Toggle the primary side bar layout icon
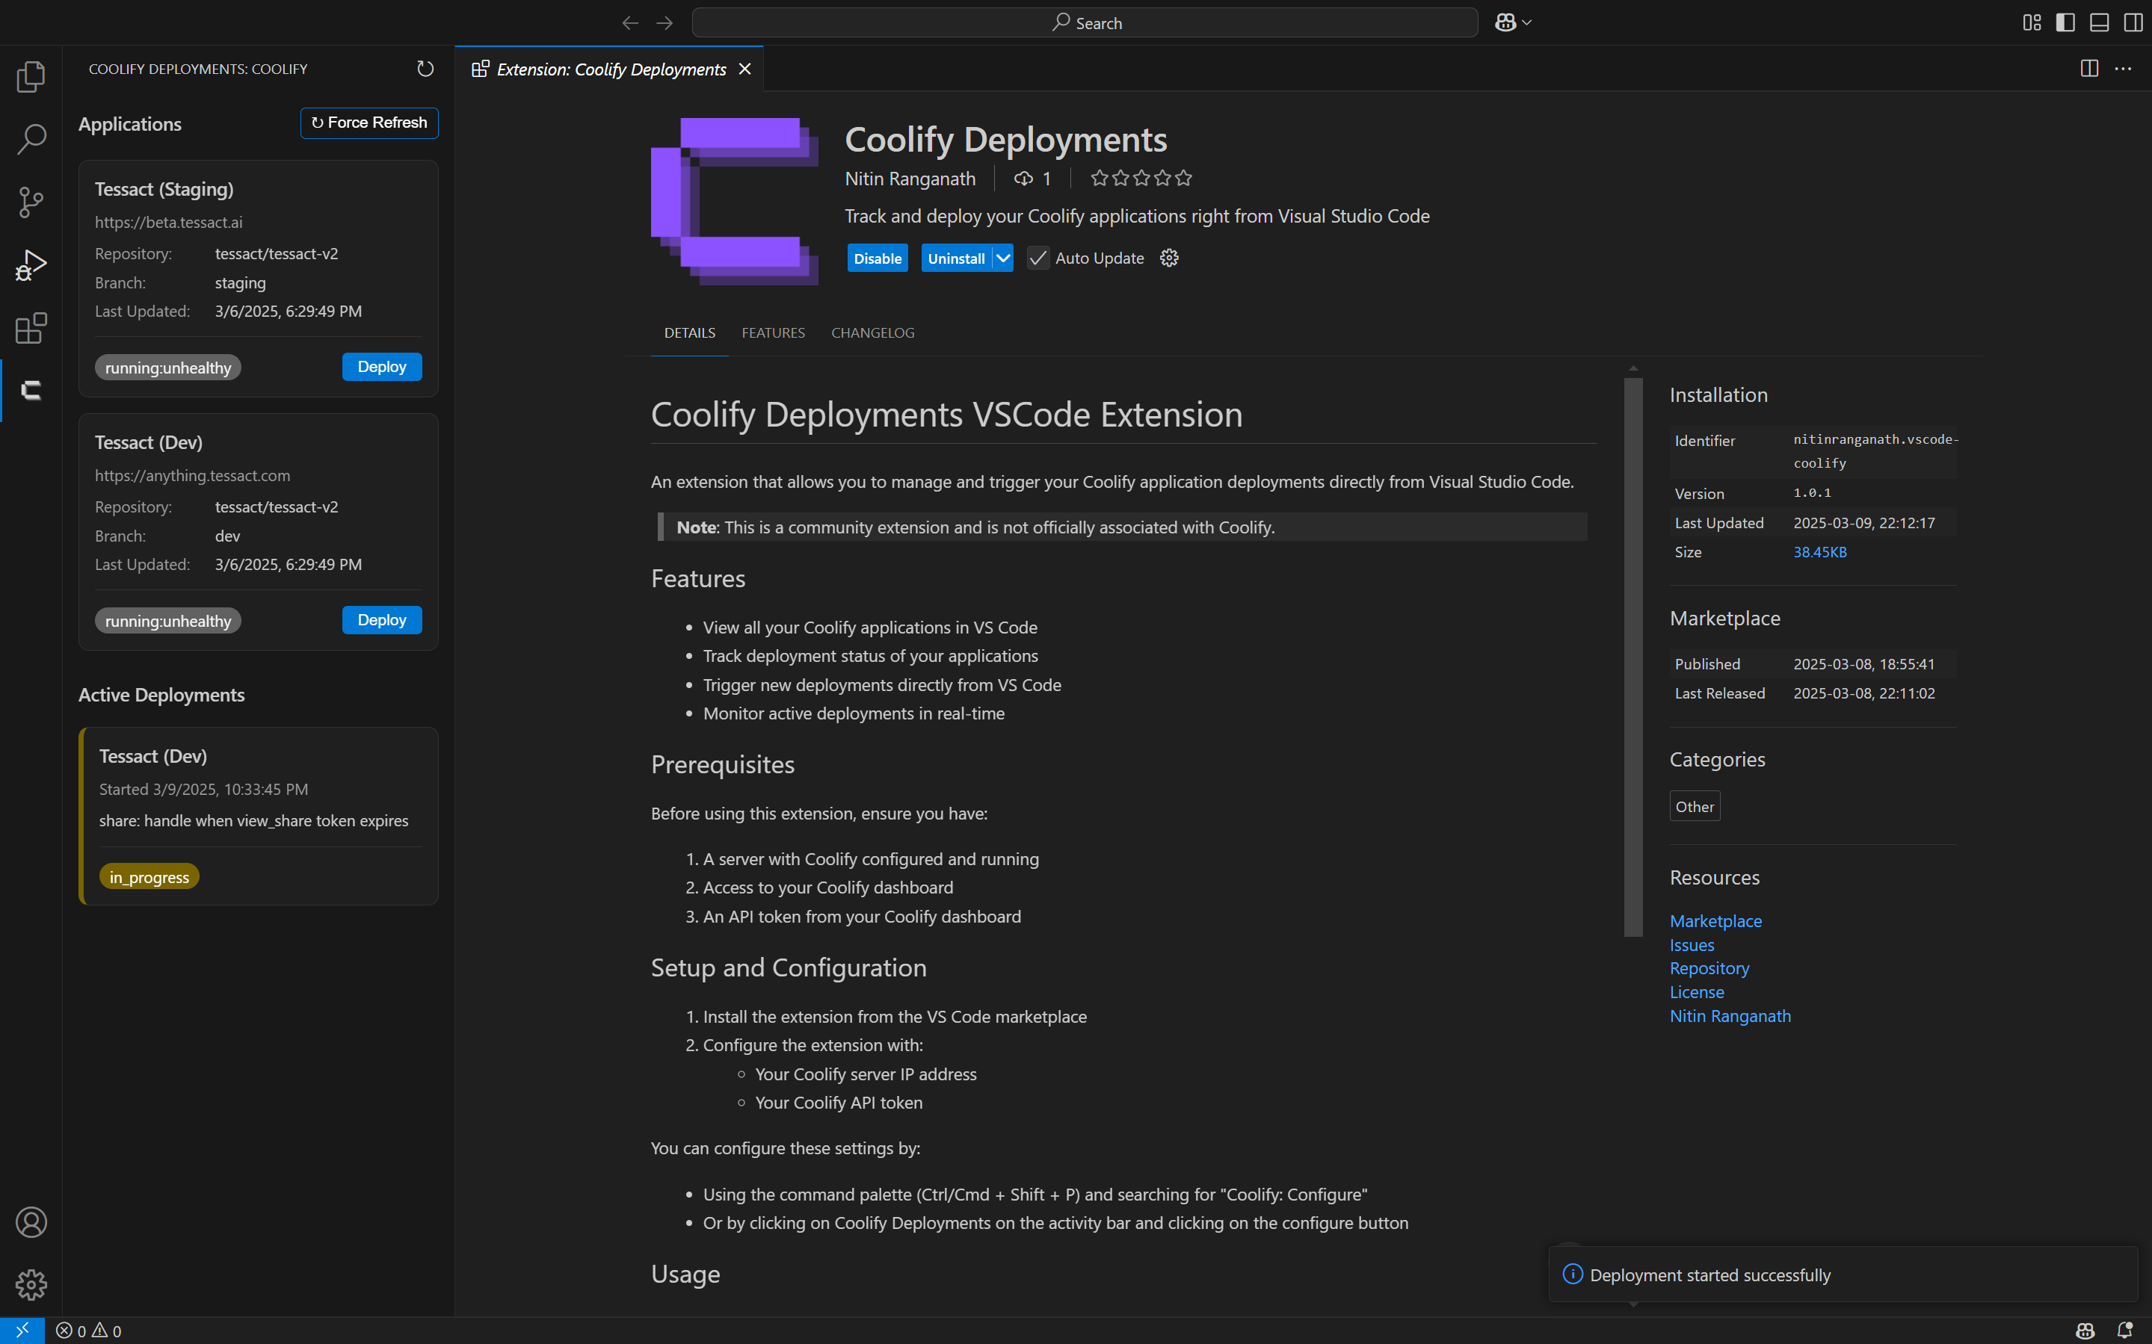This screenshot has height=1344, width=2152. pyautogui.click(x=2065, y=22)
